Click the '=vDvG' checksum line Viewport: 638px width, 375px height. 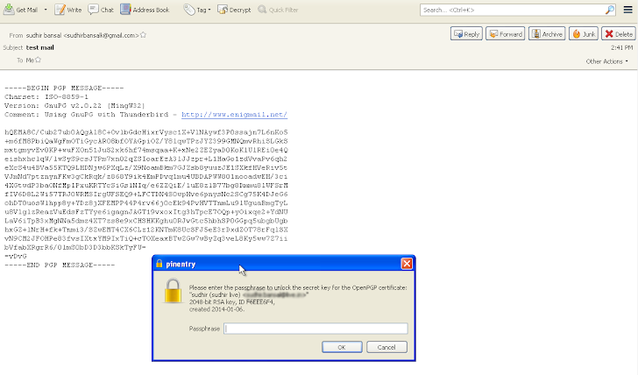point(16,256)
